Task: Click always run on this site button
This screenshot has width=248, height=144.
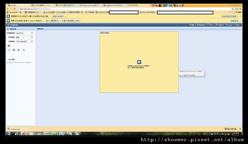Action: [71, 21]
